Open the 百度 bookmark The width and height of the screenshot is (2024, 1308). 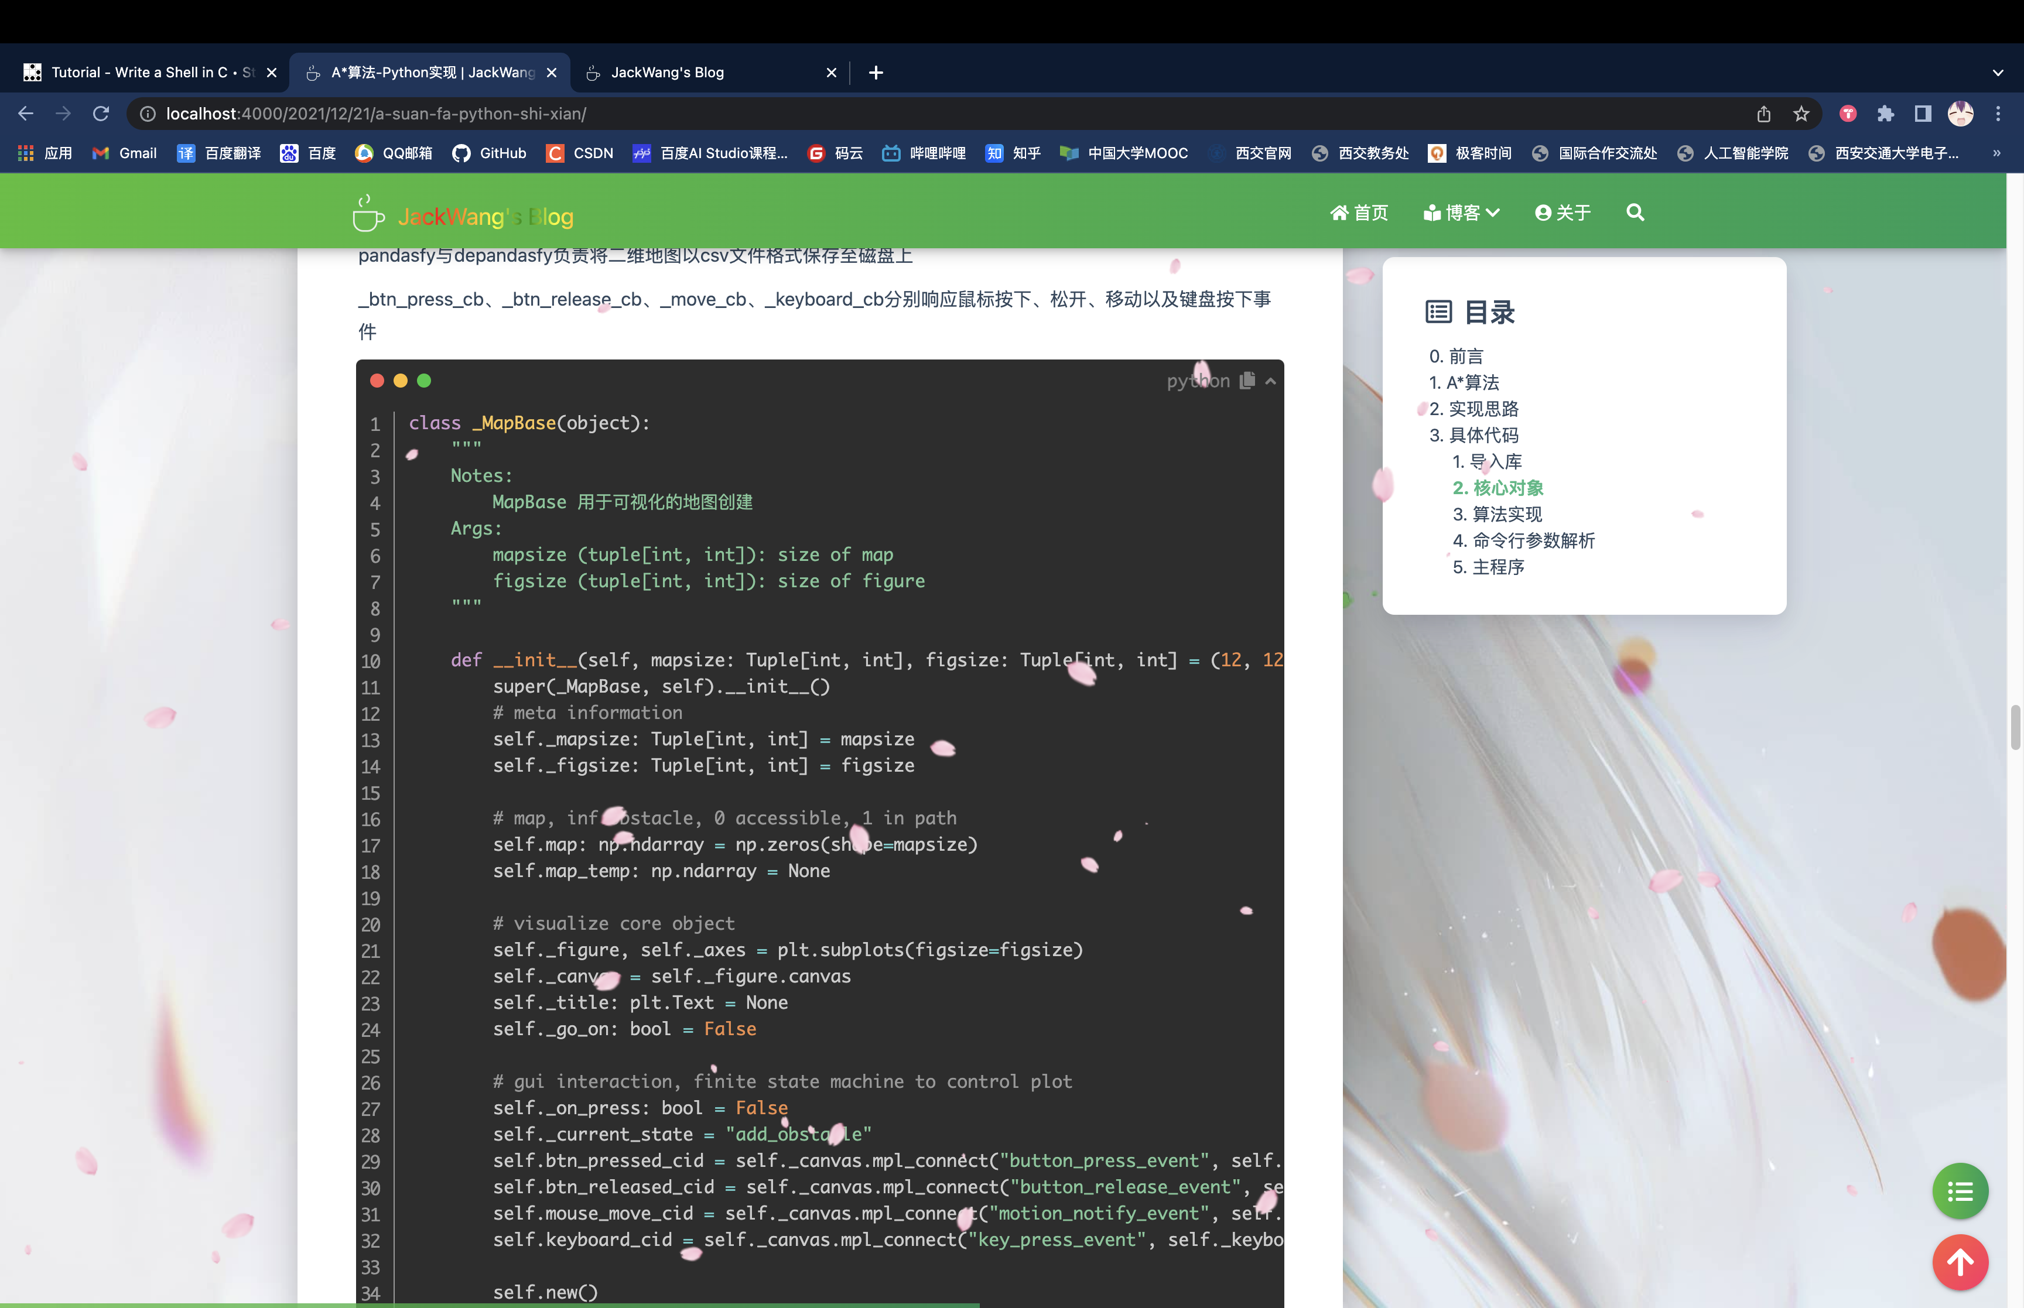click(x=308, y=153)
